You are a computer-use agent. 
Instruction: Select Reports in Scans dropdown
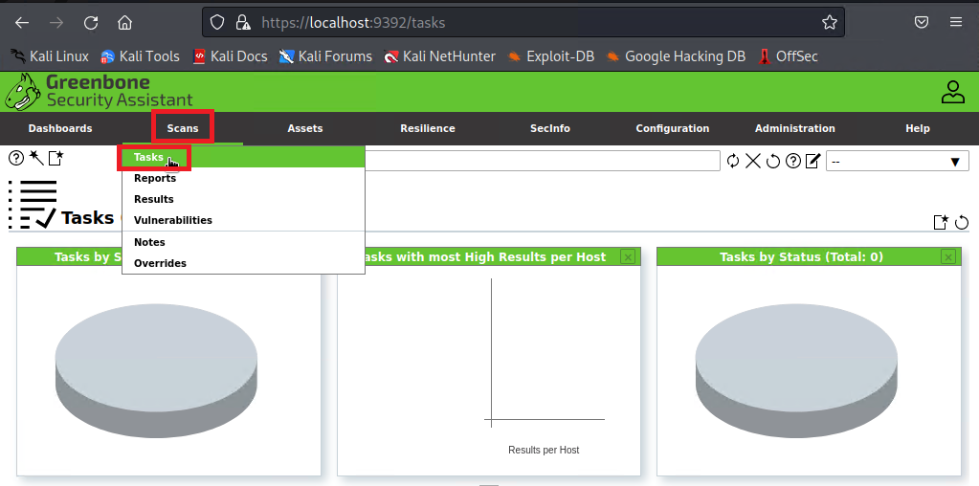[243, 179]
